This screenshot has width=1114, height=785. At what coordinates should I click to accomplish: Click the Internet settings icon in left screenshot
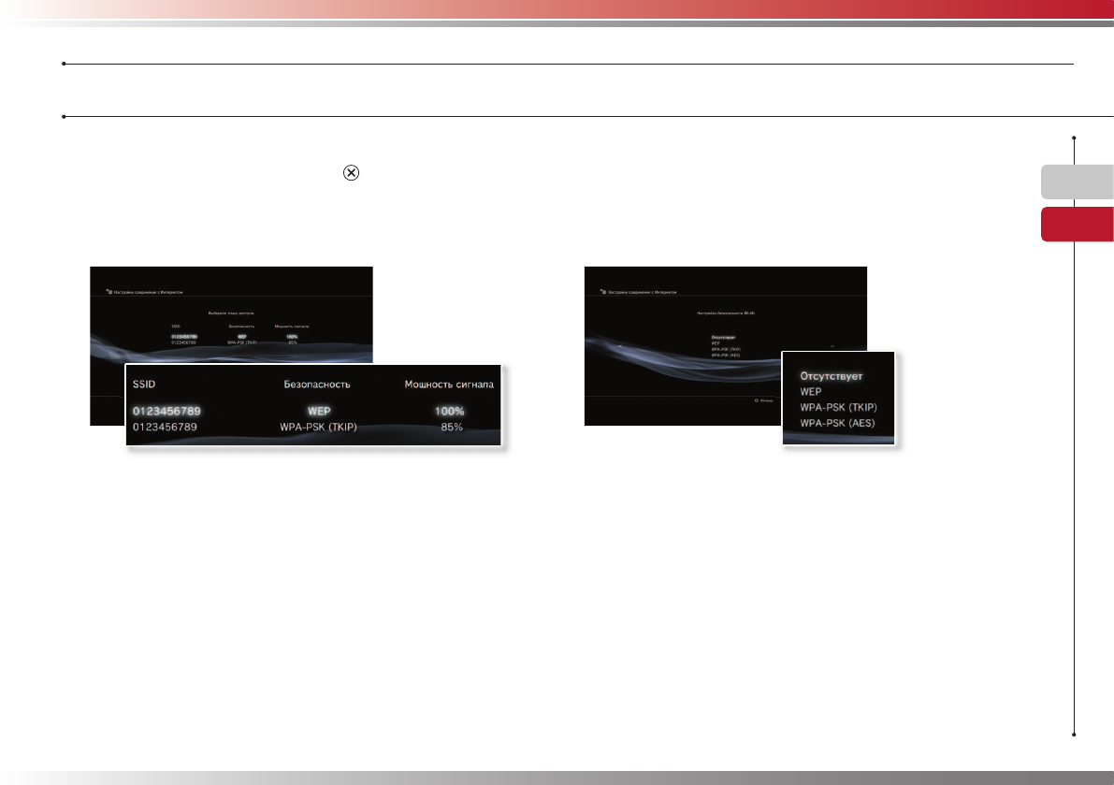108,292
